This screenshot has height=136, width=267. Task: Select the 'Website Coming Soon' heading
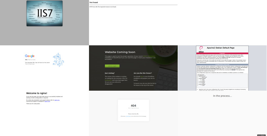pos(120,52)
